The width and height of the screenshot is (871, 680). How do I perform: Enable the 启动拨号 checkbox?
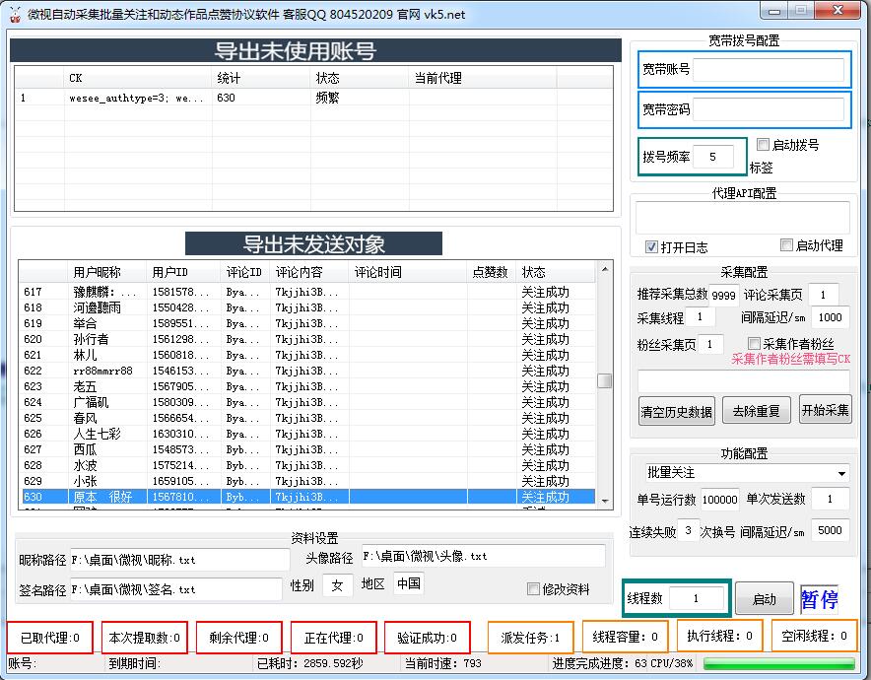[x=764, y=145]
